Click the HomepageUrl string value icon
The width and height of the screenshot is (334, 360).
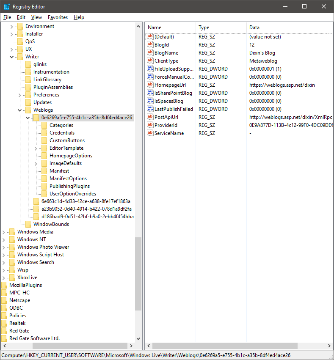(x=150, y=85)
